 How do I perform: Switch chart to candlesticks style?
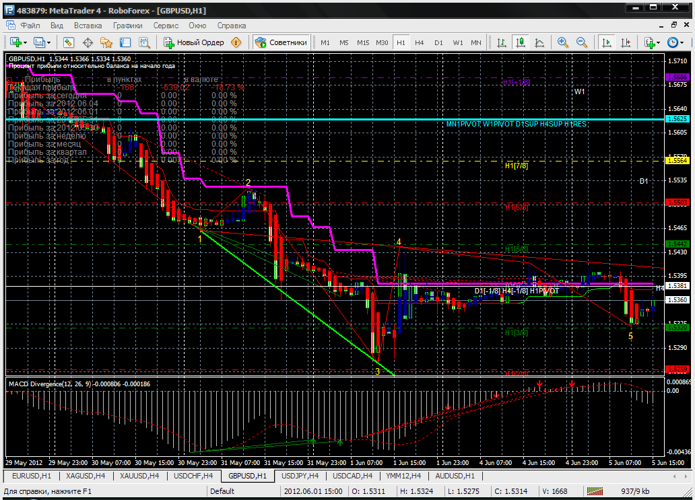521,42
